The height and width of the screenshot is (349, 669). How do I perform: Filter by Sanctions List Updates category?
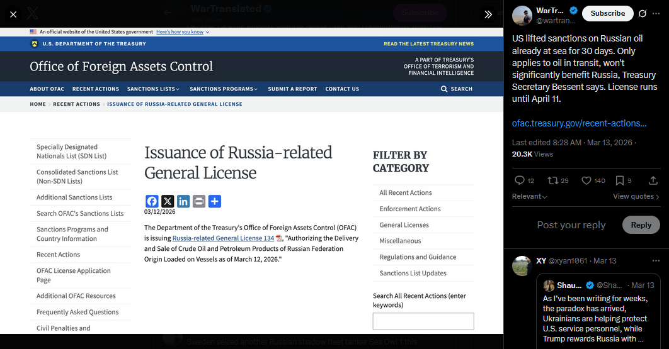pos(413,273)
